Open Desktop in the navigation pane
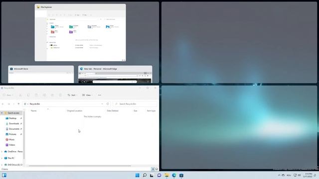This screenshot has height=179, width=319. coord(12,118)
